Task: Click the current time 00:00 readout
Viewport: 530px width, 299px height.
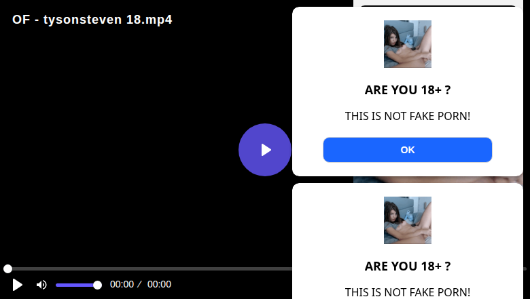Action: pyautogui.click(x=122, y=284)
